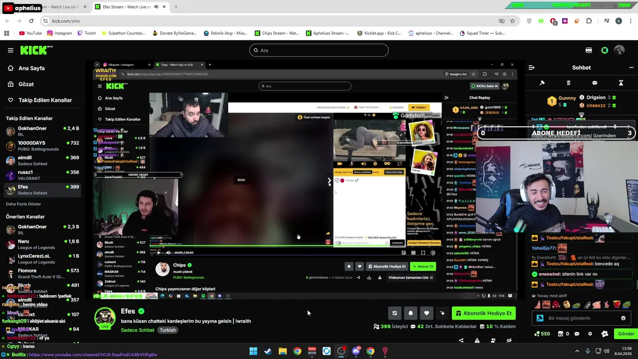The height and width of the screenshot is (359, 638).
Task: Reload the page
Action: click(31, 21)
